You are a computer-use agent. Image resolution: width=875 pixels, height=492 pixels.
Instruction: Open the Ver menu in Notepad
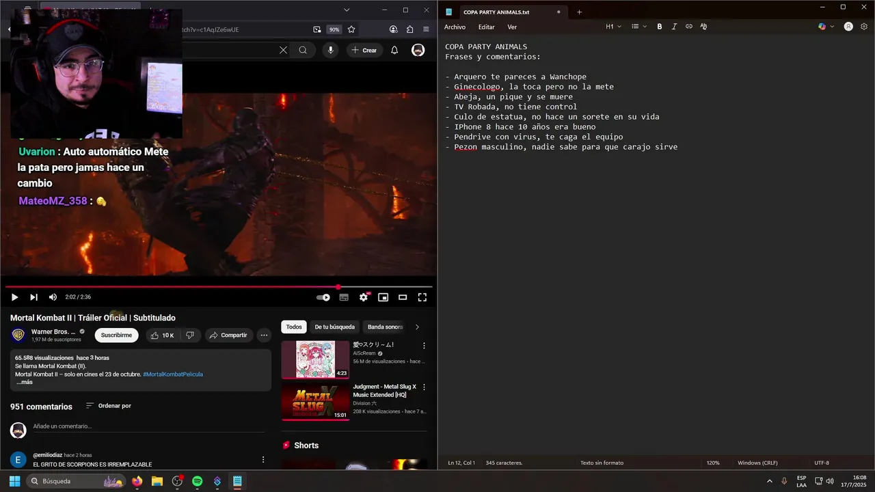[512, 27]
